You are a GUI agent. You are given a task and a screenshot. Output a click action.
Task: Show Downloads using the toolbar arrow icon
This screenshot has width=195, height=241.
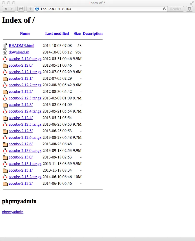(189, 9)
